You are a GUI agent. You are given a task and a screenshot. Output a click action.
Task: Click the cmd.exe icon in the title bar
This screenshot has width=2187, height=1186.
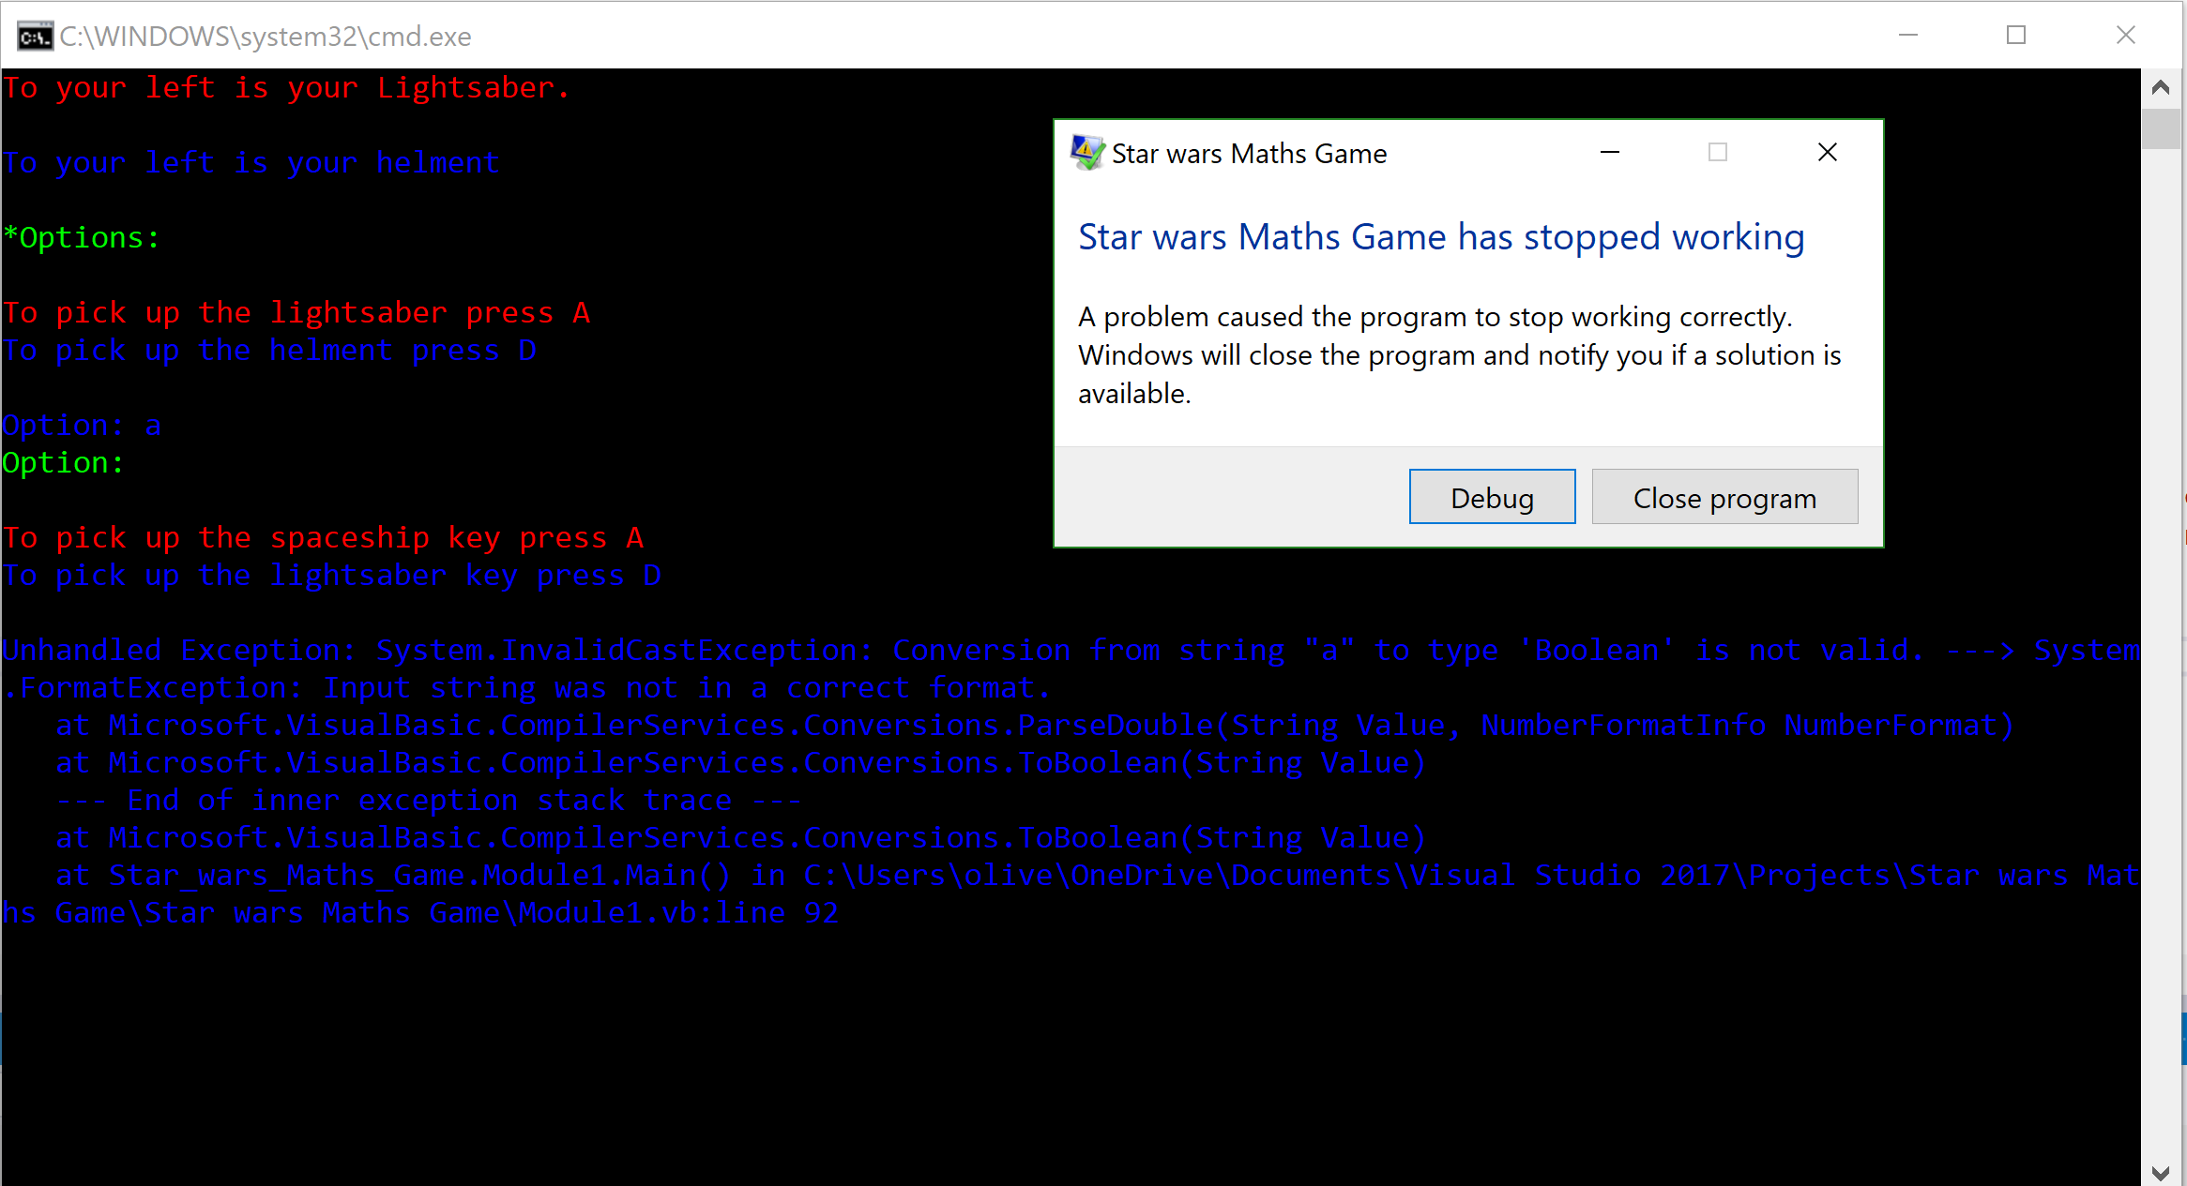click(33, 36)
